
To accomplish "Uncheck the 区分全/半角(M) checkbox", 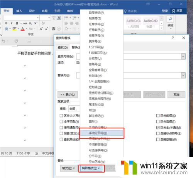I will (158, 127).
